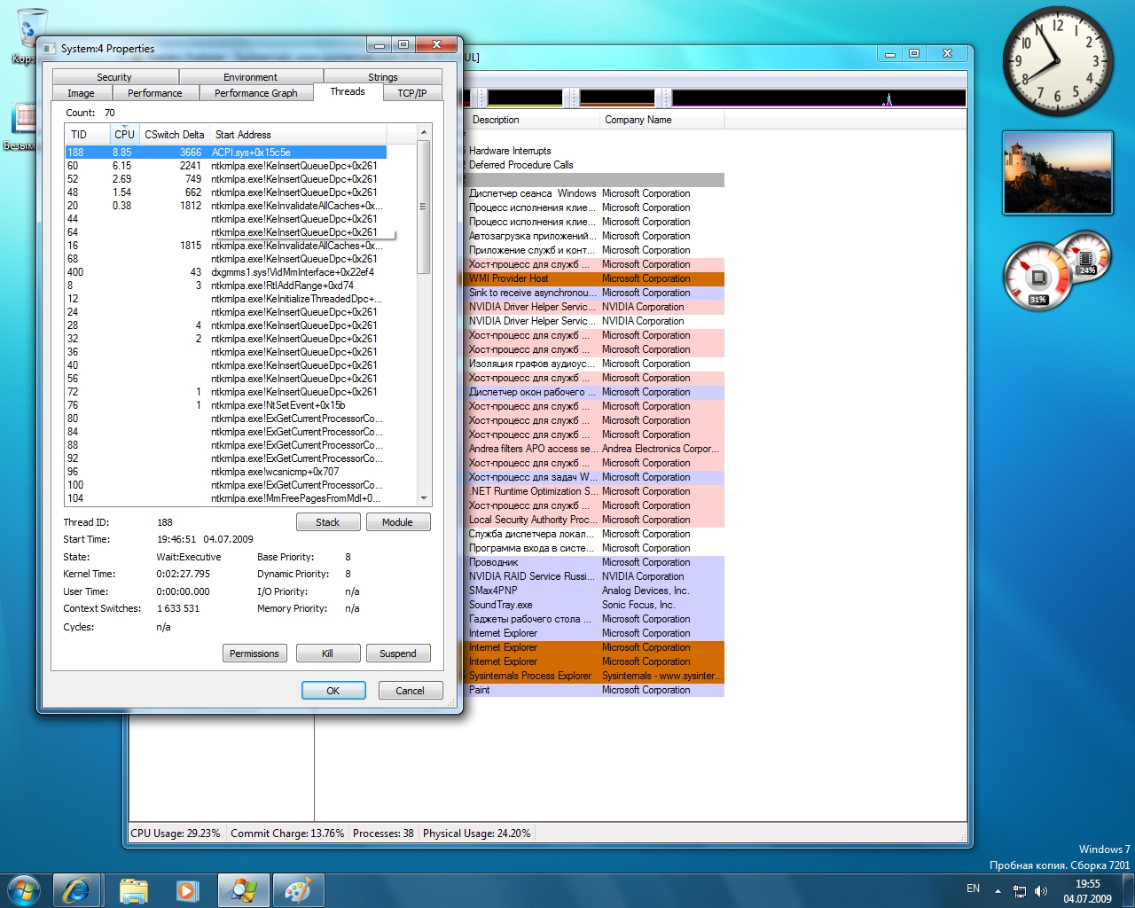The image size is (1135, 908).
Task: Sort by CSwitch Delta column header
Action: tap(174, 135)
